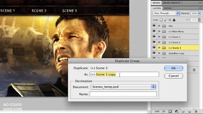Expand the (+) Main Menu group
This screenshot has width=203, height=114.
159,31
